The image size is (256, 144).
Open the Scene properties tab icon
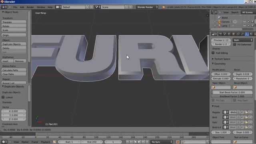(225, 34)
